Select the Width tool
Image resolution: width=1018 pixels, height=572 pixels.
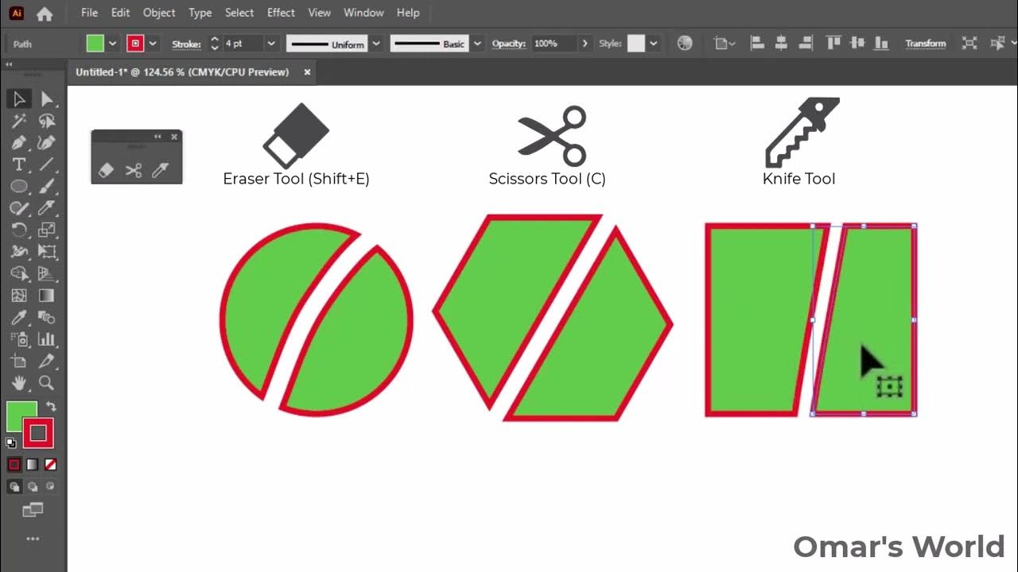(x=19, y=253)
